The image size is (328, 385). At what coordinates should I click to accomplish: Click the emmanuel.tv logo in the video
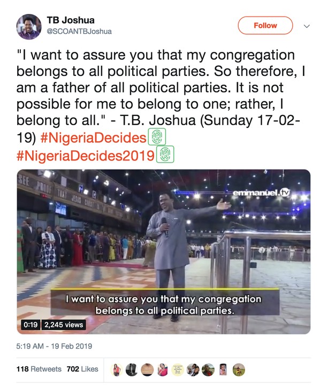[x=261, y=192]
